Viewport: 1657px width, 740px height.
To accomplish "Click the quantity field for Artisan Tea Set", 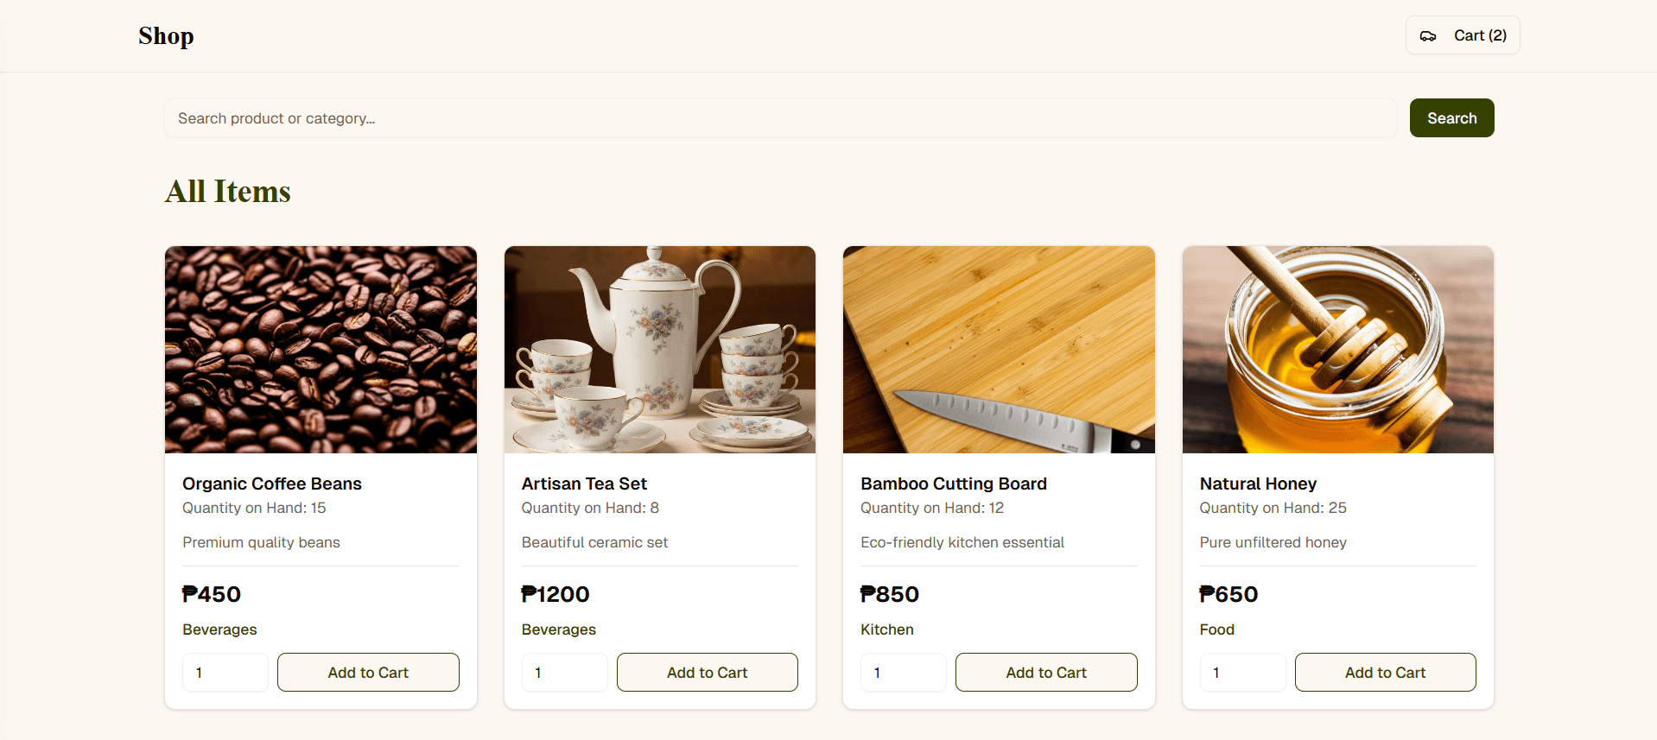I will [x=564, y=672].
